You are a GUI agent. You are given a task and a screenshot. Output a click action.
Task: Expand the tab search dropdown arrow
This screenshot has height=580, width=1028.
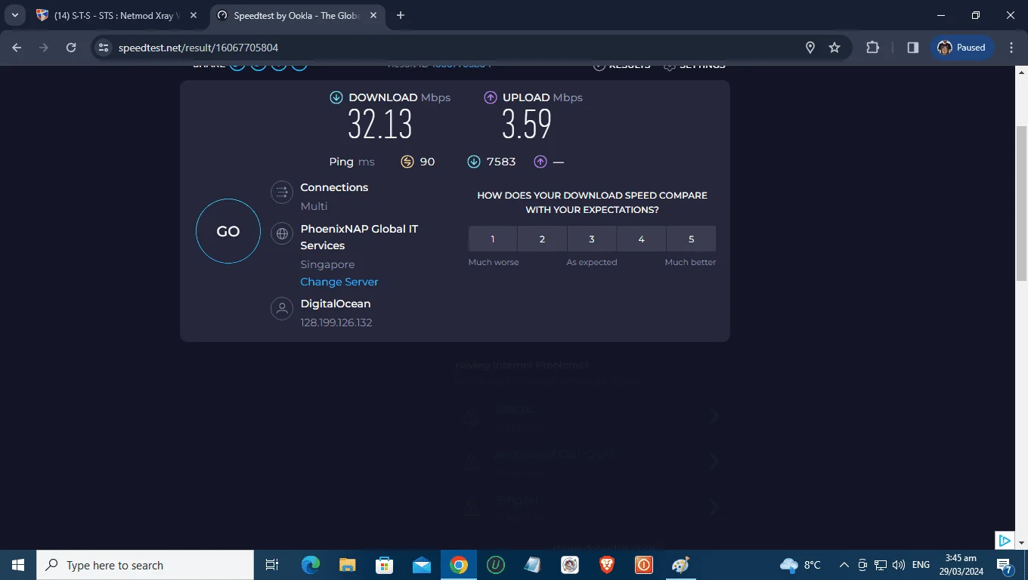(15, 15)
